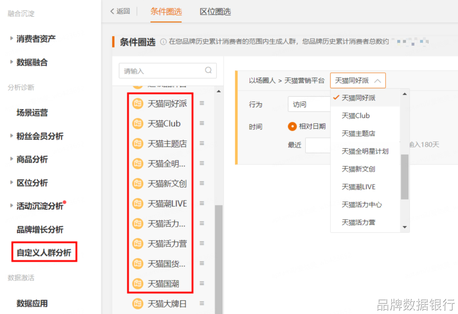Switch to the 区位圈选 tab

pyautogui.click(x=215, y=12)
